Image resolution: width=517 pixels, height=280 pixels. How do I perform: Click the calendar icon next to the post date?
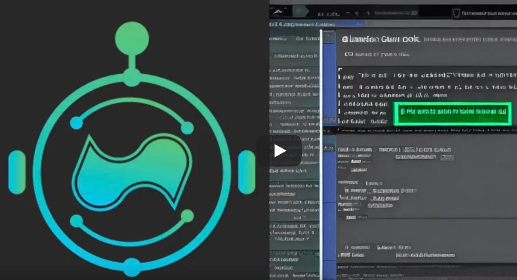348,54
